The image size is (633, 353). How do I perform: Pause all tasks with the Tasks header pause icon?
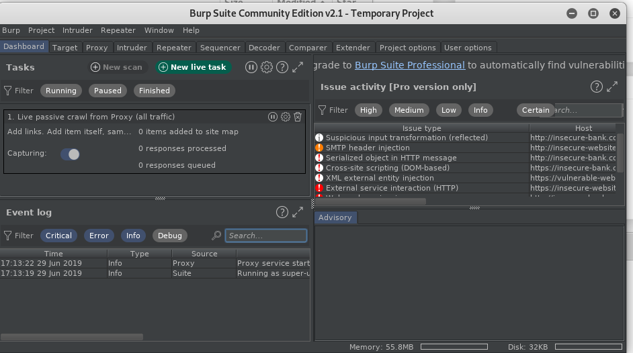click(251, 67)
